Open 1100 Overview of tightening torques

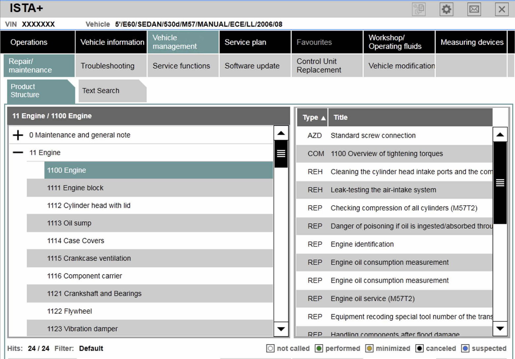394,154
